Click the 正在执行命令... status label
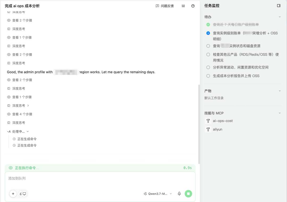The height and width of the screenshot is (202, 287). click(27, 168)
